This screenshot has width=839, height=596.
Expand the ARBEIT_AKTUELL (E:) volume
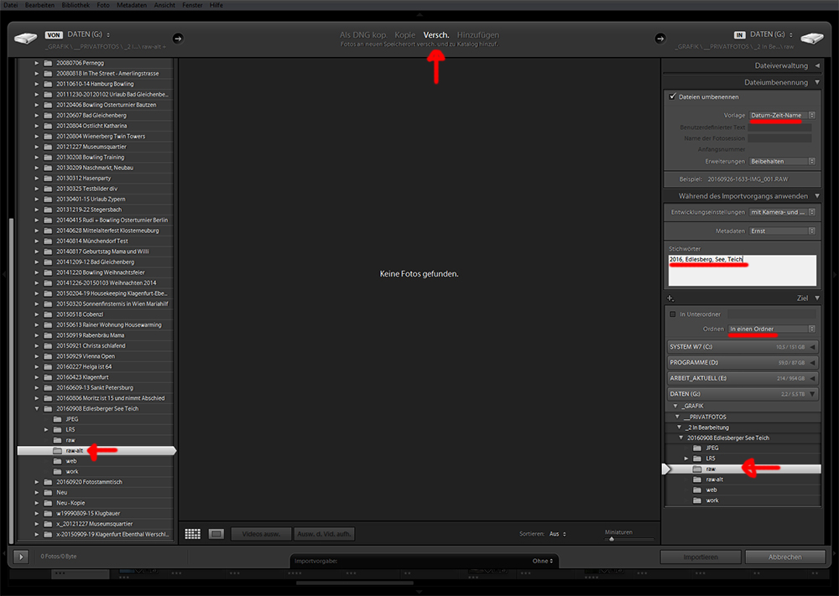click(812, 378)
